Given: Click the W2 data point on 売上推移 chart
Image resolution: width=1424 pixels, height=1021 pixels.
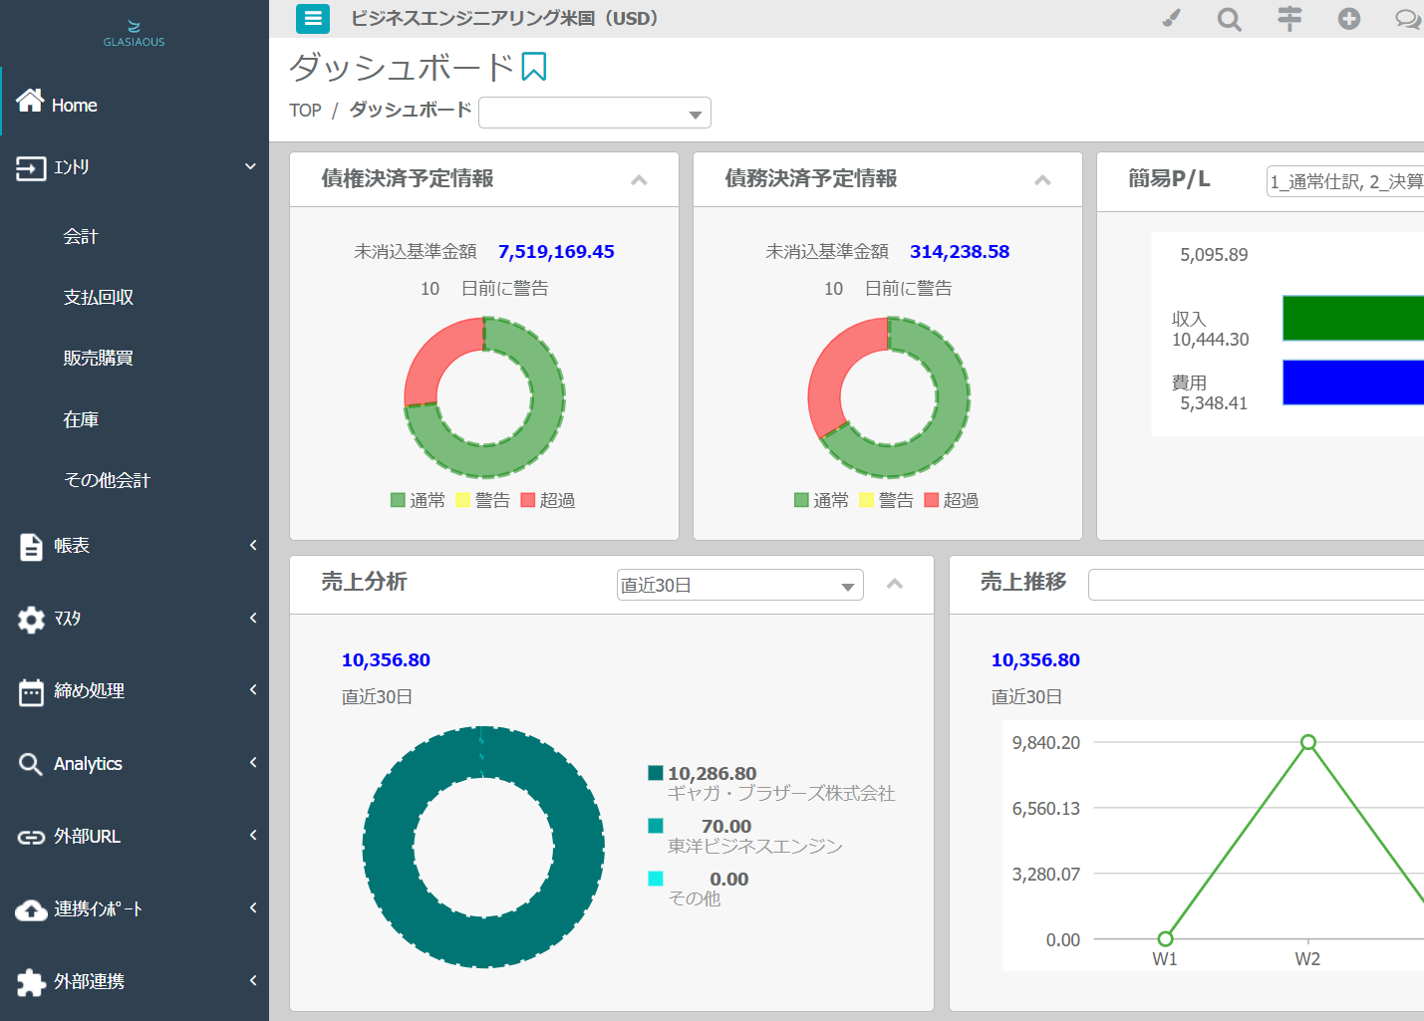Looking at the screenshot, I should (x=1308, y=742).
